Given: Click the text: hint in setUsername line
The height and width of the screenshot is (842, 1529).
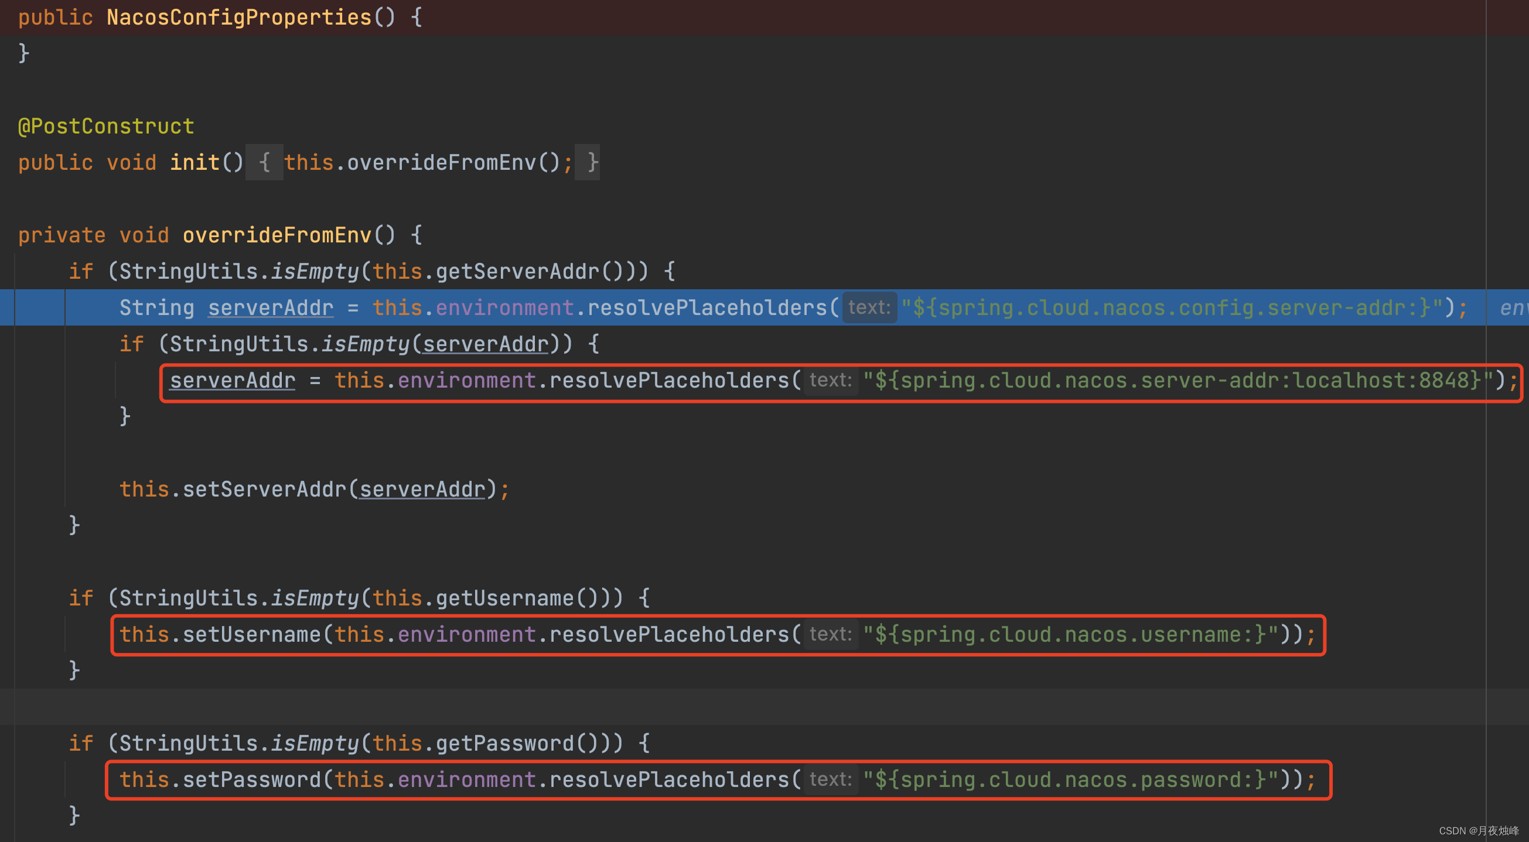Looking at the screenshot, I should coord(831,634).
